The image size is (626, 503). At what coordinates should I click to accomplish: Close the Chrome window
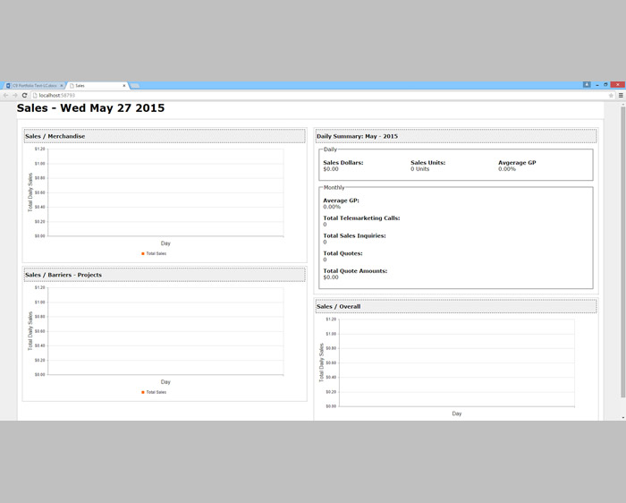click(618, 85)
